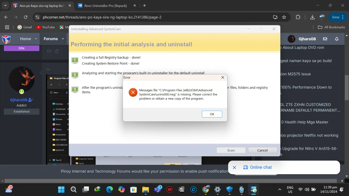Switch to the phcorner laptop thread tab
This screenshot has height=196, width=349.
[x=42, y=5]
